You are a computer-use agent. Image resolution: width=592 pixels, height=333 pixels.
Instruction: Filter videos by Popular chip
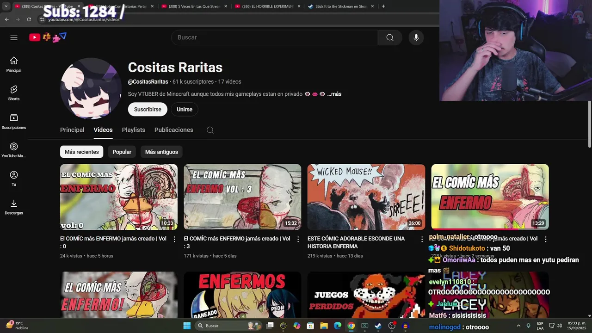(x=122, y=152)
